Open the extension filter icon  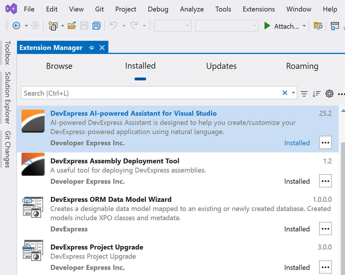(304, 93)
